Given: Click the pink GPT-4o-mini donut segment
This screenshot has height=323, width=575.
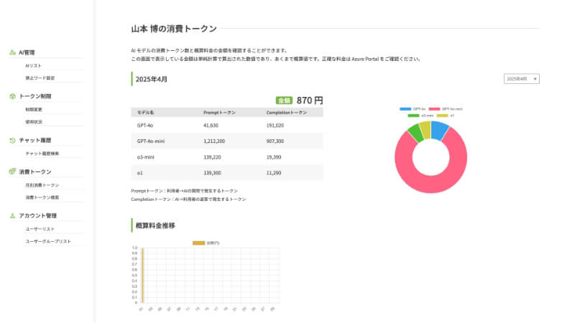Looking at the screenshot, I should [431, 184].
